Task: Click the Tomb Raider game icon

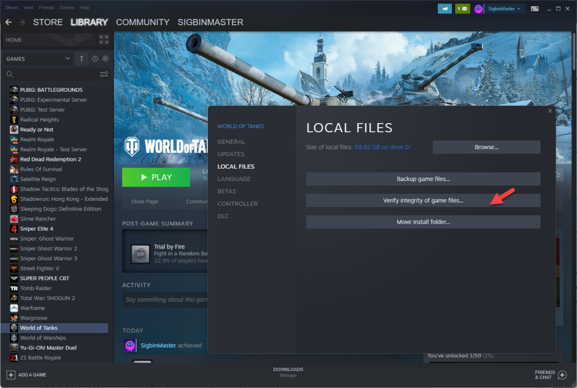Action: (x=14, y=288)
